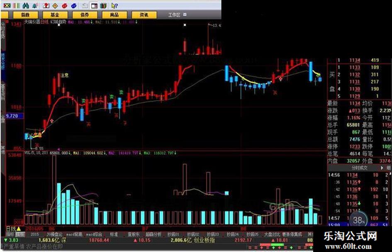Image resolution: width=392 pixels, height=252 pixels.
Task: Click the vertical color bars toolbar icon
Action: (x=16, y=5)
